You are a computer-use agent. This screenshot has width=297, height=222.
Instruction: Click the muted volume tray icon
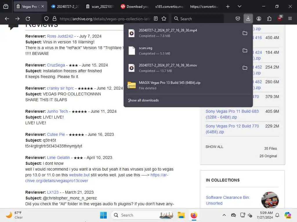(x=250, y=215)
